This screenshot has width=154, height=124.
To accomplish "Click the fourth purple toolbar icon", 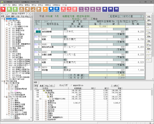I will click(98, 9).
